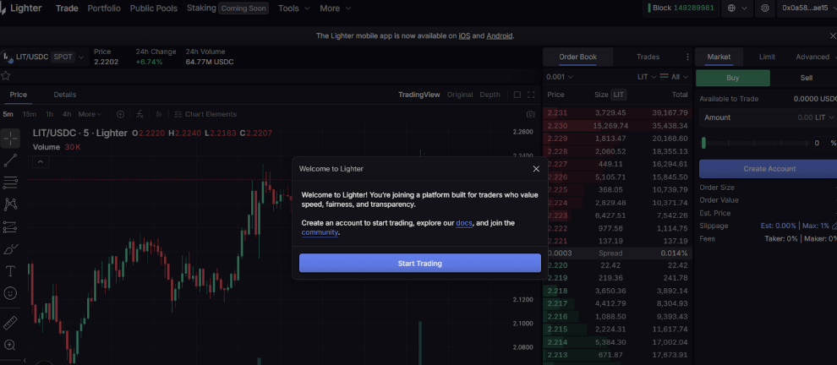Select the trend line drawing tool
This screenshot has height=365, width=837.
click(10, 160)
